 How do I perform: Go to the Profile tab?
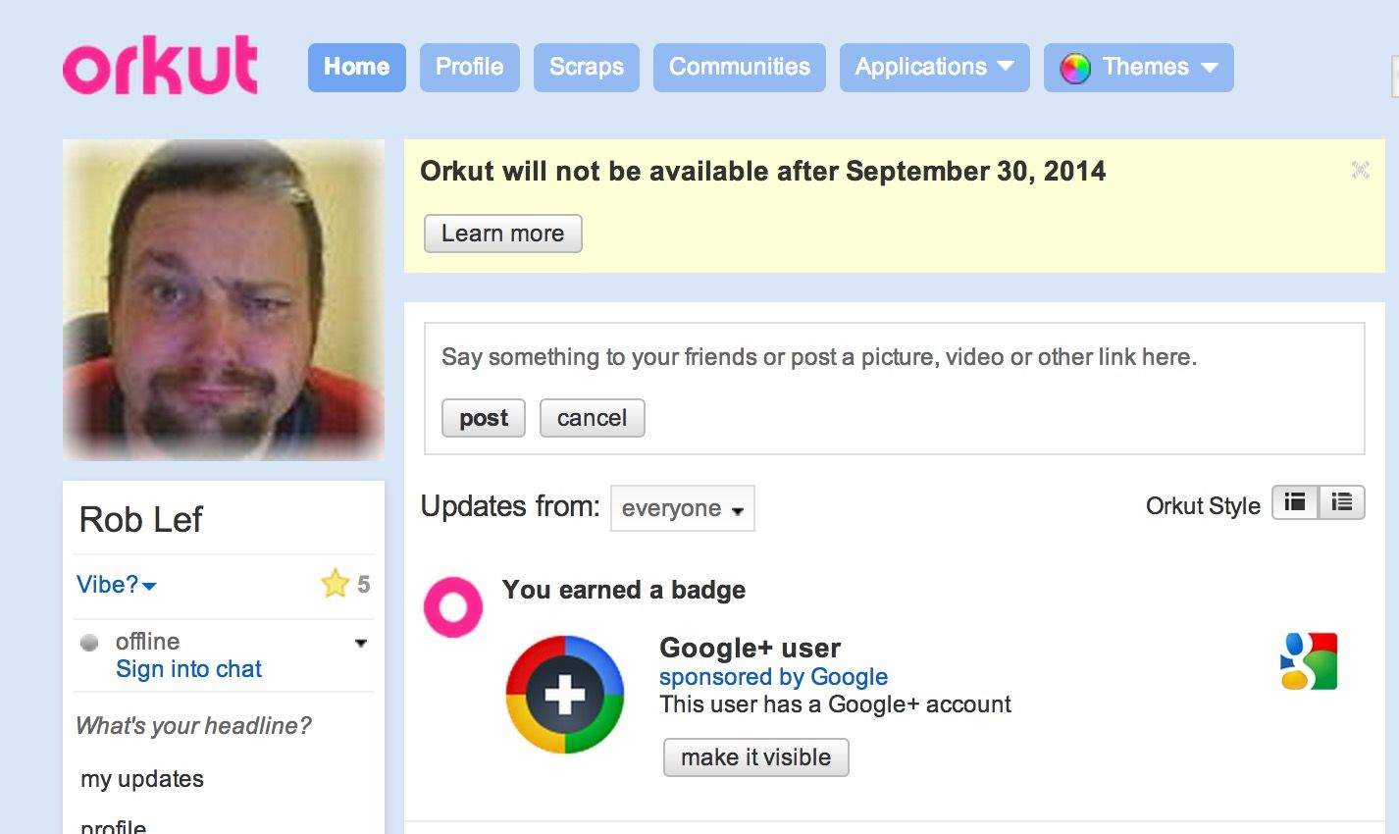[470, 67]
